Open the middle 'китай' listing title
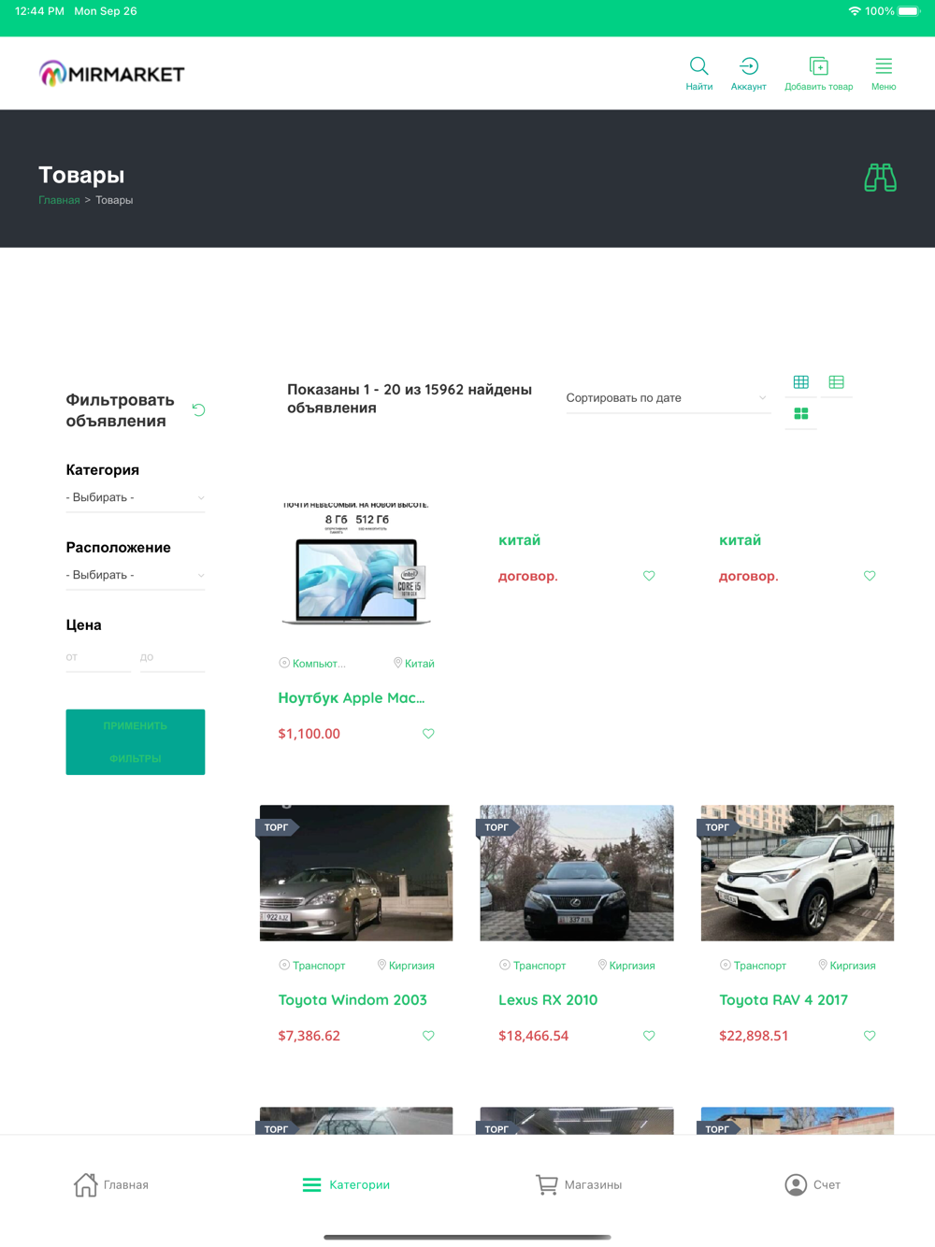The width and height of the screenshot is (935, 1247). click(x=519, y=540)
